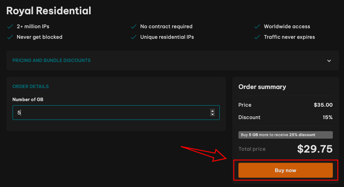This screenshot has height=187, width=344.
Task: Click the checkmark next to Unique residential IPs
Action: [134, 37]
